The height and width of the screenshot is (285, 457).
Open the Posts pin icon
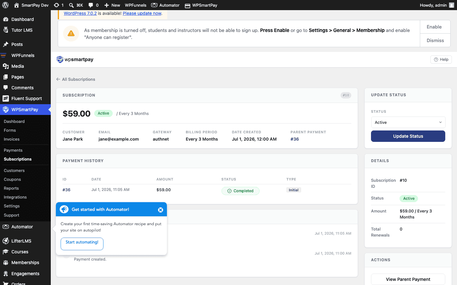(6, 44)
